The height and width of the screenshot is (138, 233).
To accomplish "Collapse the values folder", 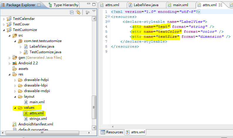I will 15,108.
